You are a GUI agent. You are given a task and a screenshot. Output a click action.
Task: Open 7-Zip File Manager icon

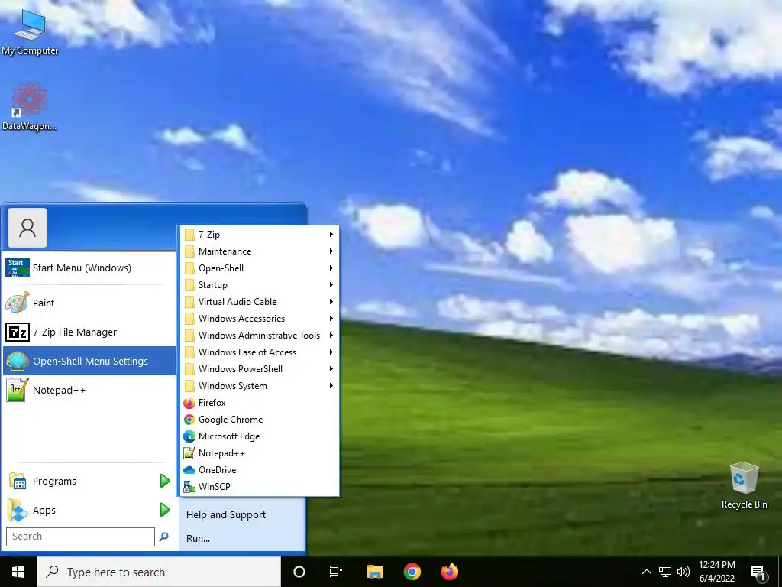point(17,332)
